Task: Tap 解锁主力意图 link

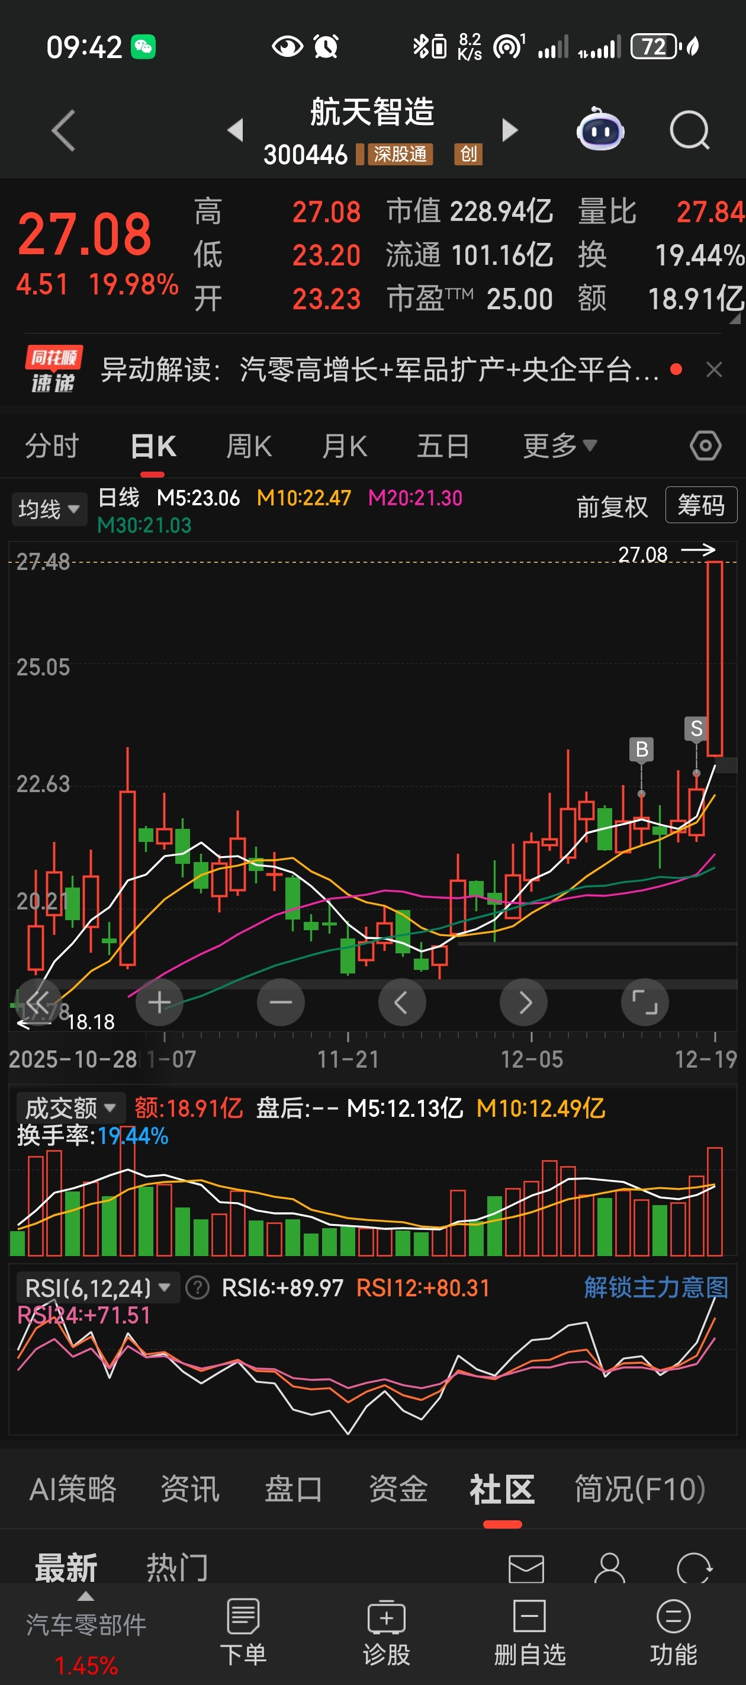Action: click(656, 1287)
